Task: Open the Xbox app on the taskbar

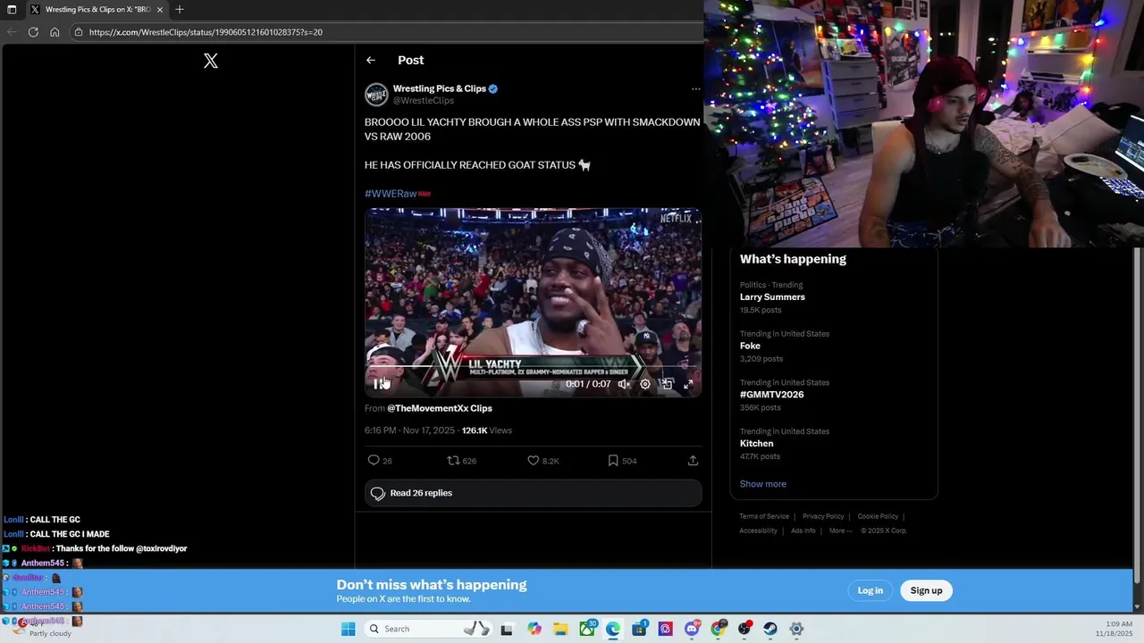Action: [x=587, y=629]
